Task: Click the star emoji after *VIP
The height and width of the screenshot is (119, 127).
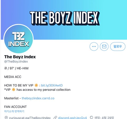Action: tap(13, 90)
